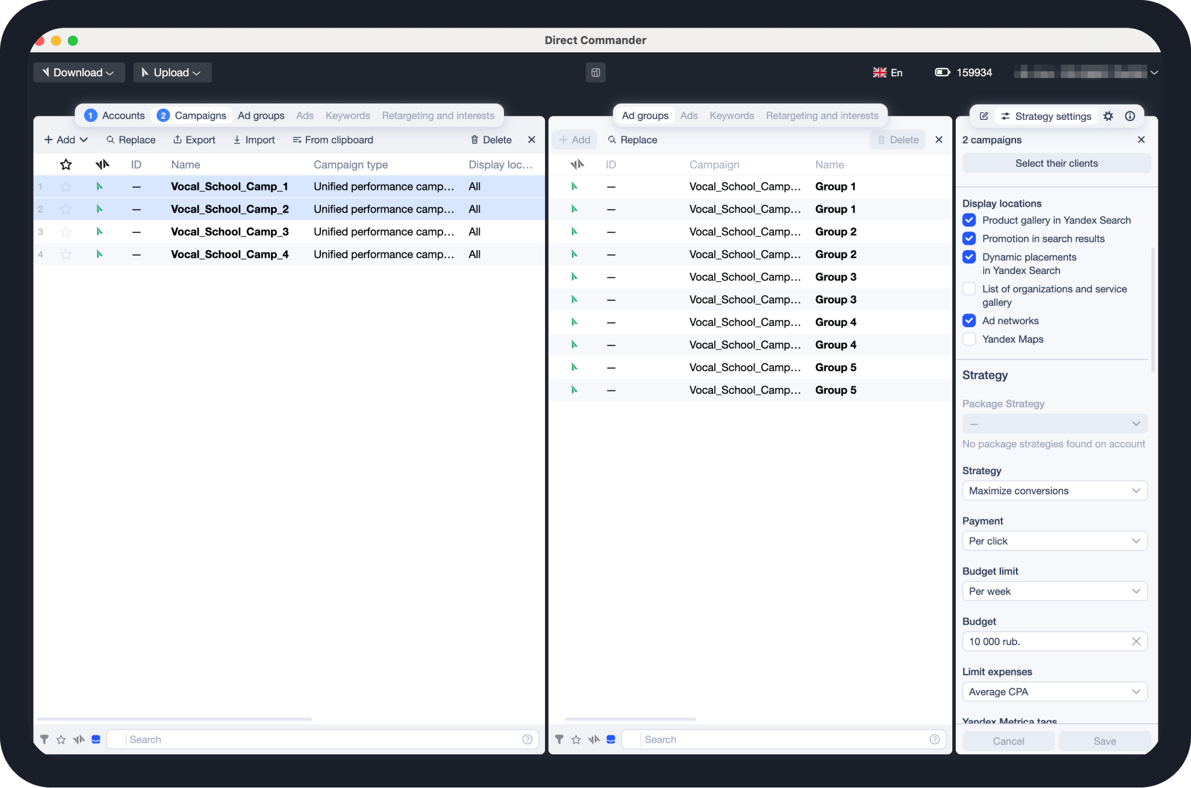Screen dimensions: 1191x788
Task: Click the campaigns Search input field
Action: point(322,739)
